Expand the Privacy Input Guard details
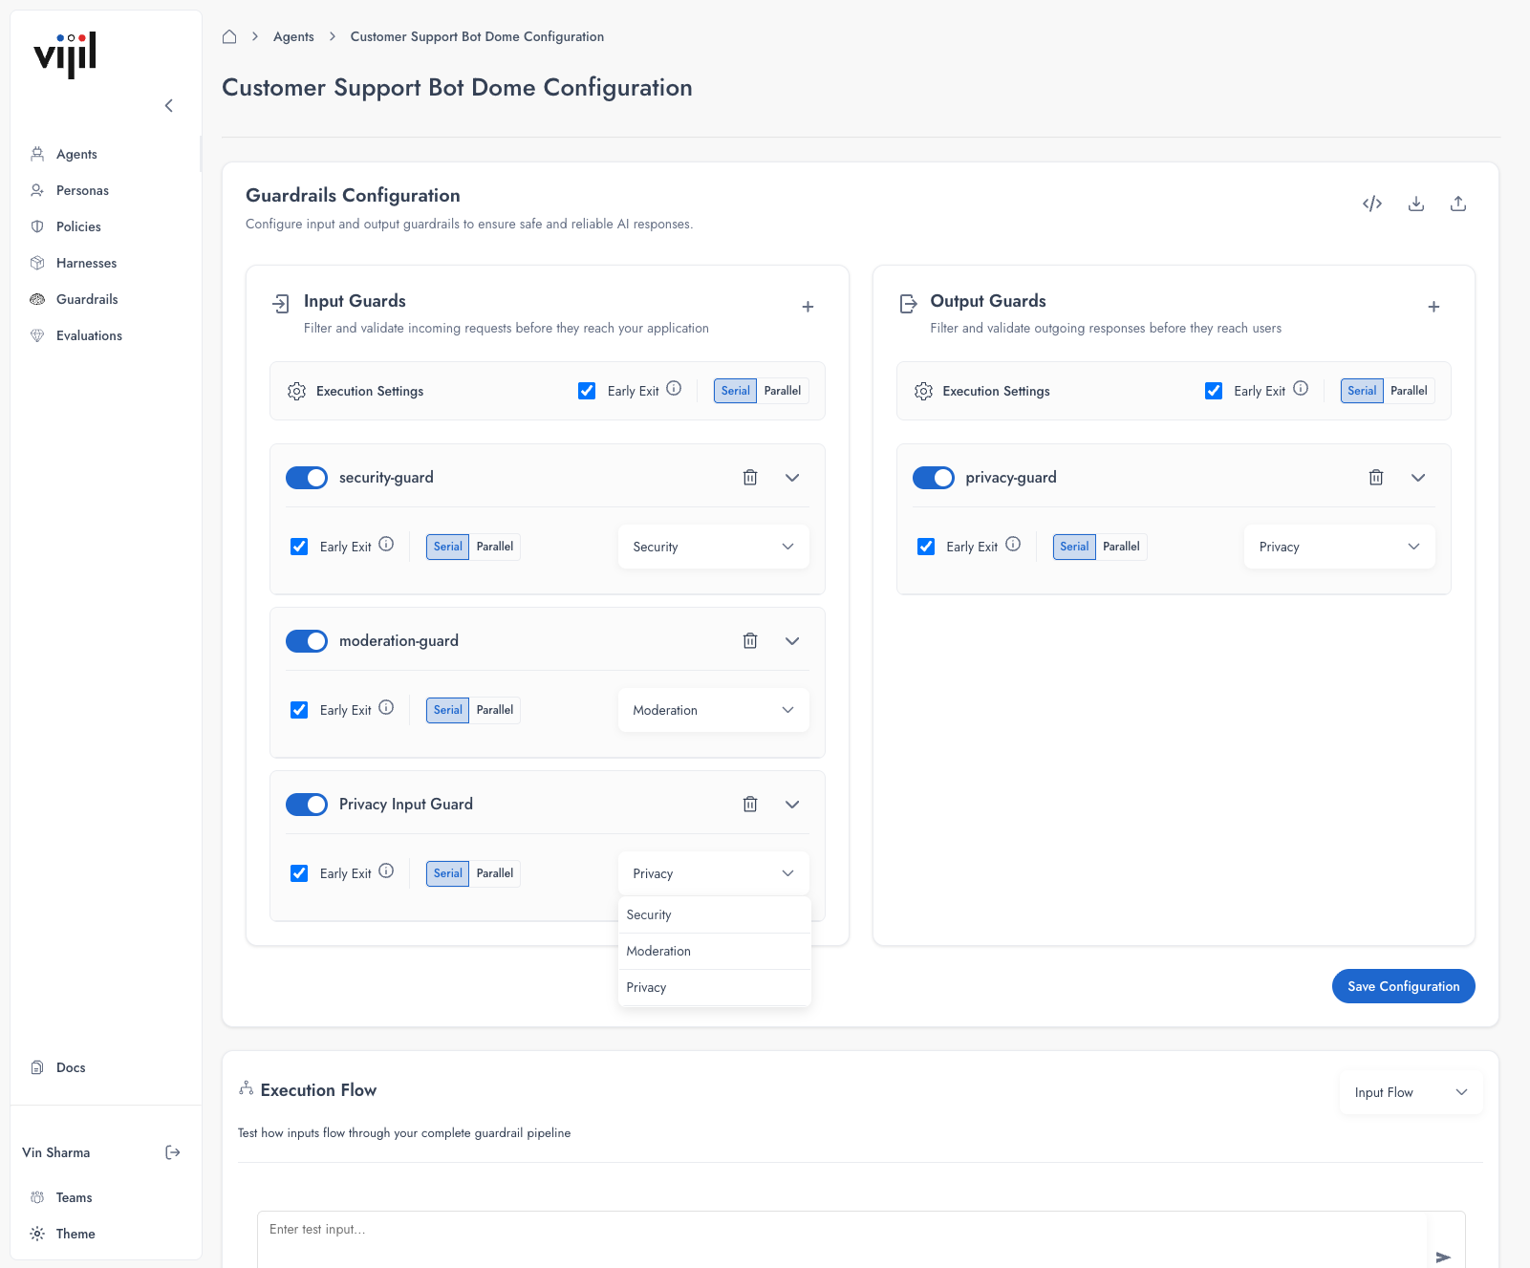This screenshot has height=1268, width=1530. click(x=791, y=804)
